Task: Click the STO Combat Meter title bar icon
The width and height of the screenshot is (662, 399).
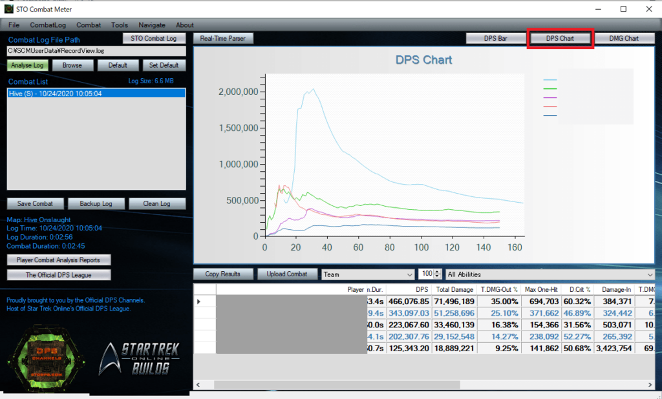Action: coord(8,9)
